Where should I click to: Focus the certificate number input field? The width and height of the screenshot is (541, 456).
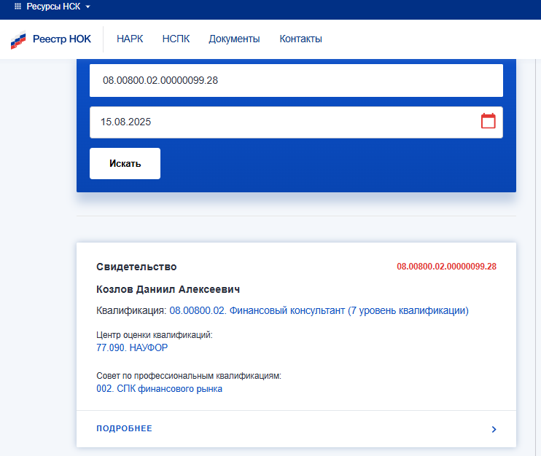click(x=295, y=80)
